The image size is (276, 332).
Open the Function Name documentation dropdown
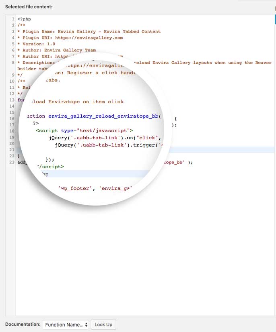click(66, 325)
